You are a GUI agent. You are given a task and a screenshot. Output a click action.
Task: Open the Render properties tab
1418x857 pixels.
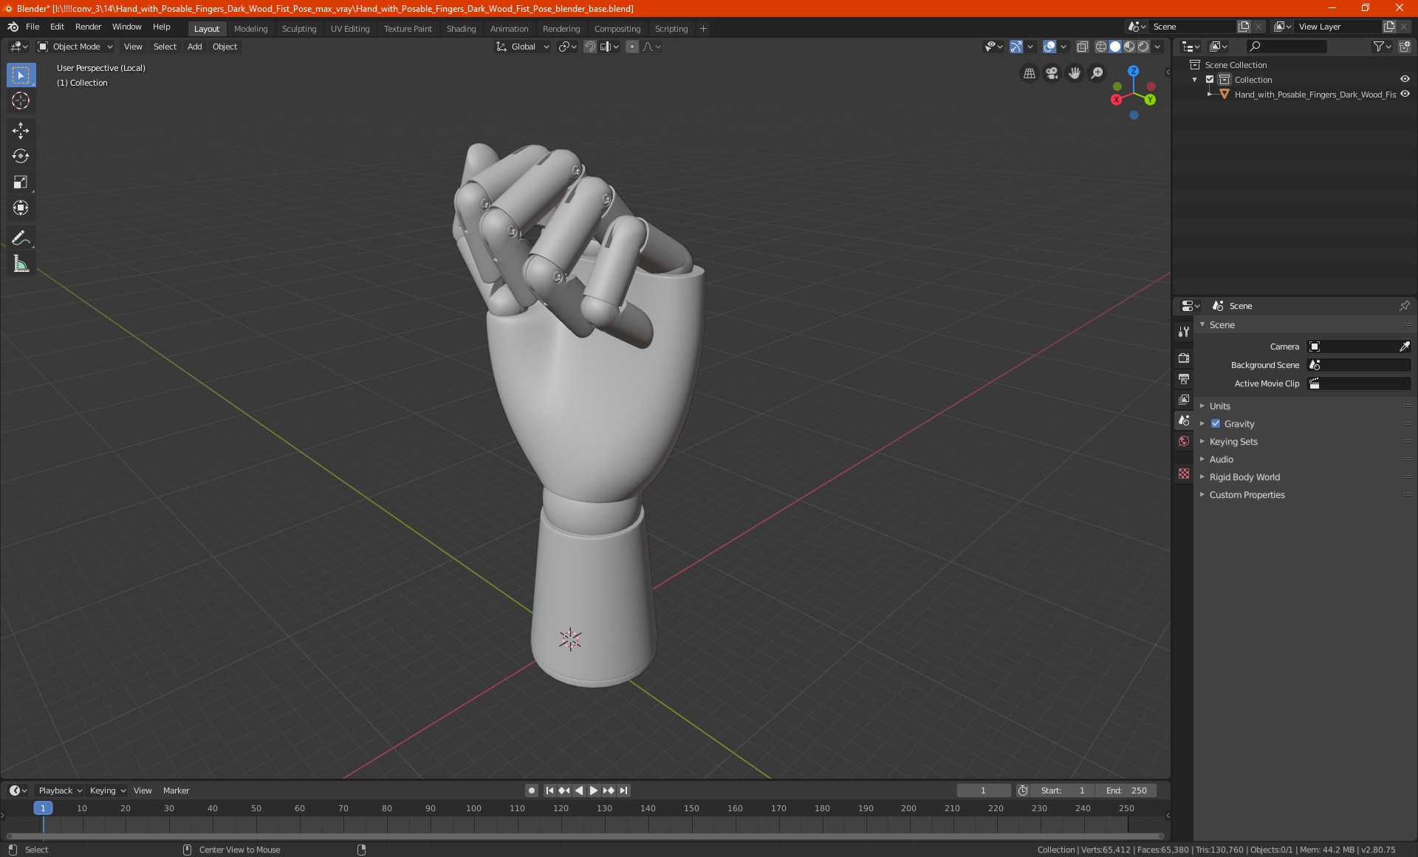1184,358
